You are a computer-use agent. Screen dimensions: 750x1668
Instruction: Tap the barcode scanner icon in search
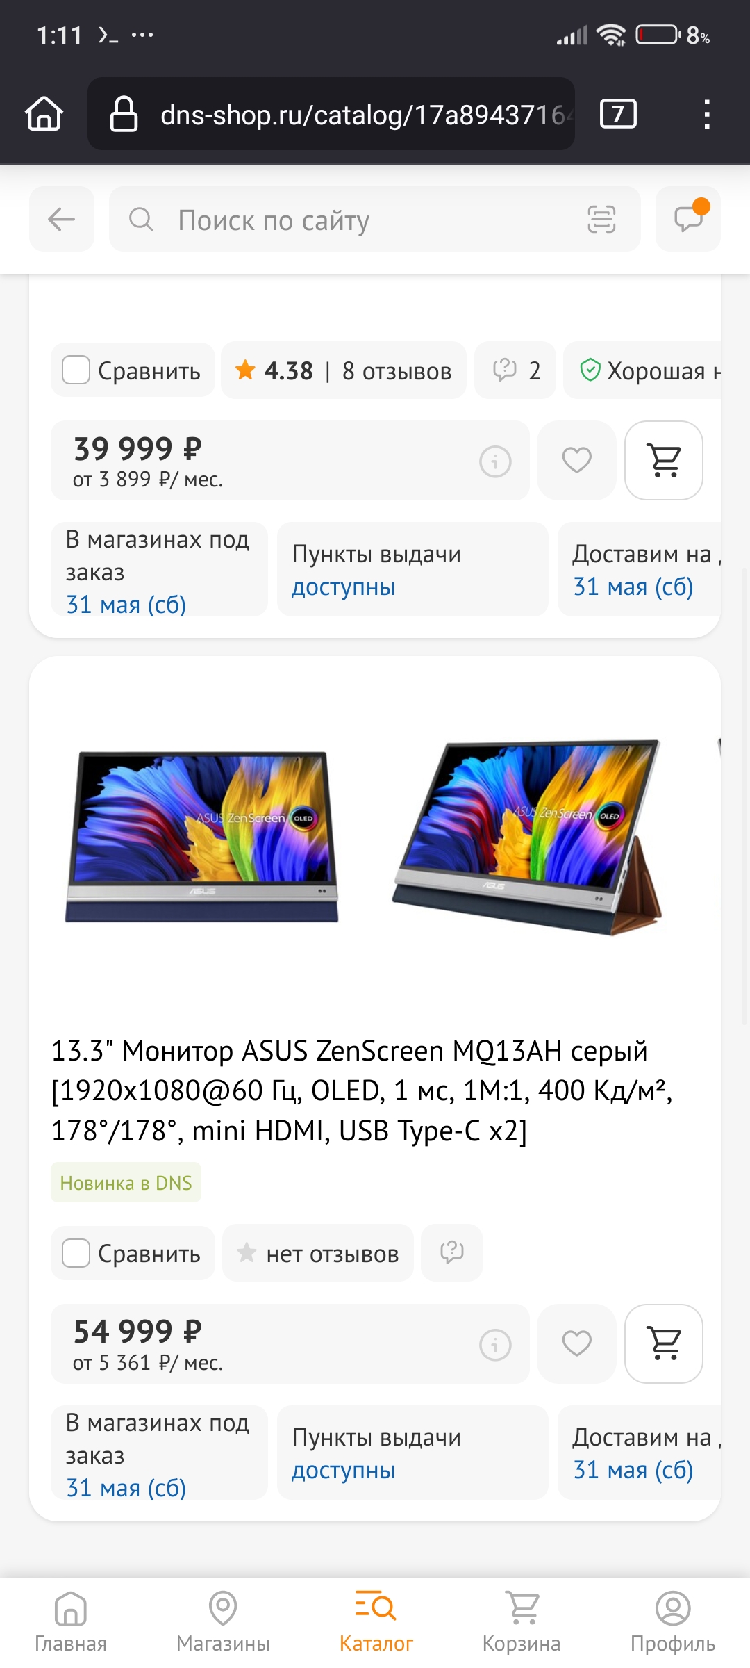601,220
